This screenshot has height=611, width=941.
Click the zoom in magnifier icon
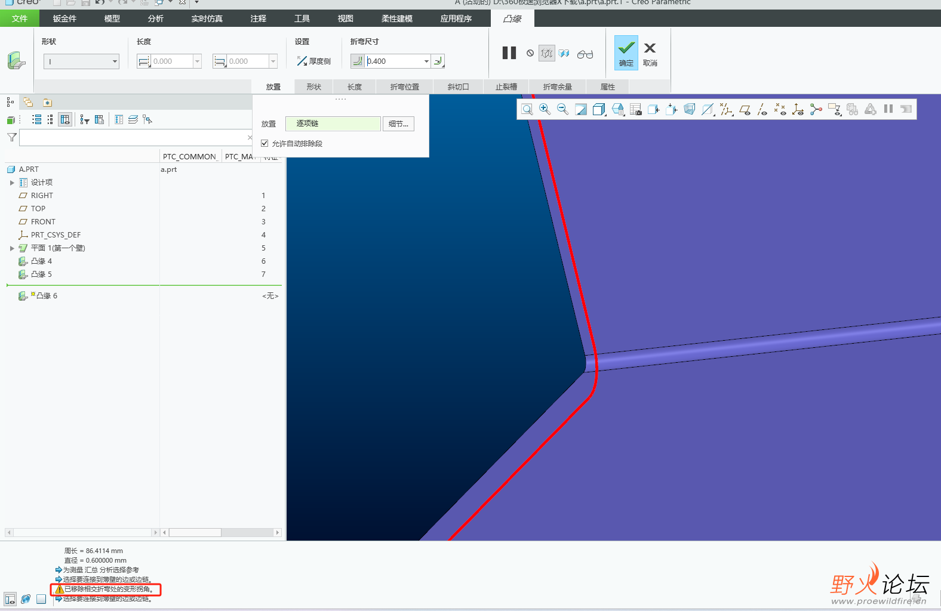tap(545, 109)
